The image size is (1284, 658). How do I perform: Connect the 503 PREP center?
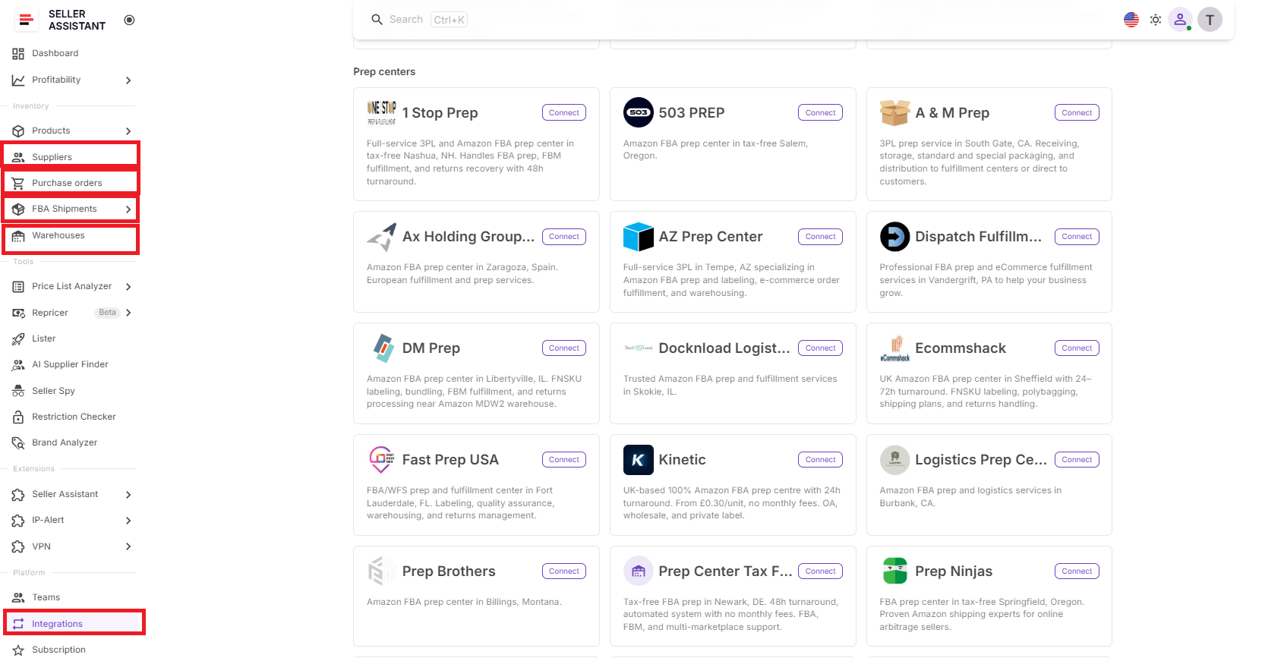coord(821,113)
